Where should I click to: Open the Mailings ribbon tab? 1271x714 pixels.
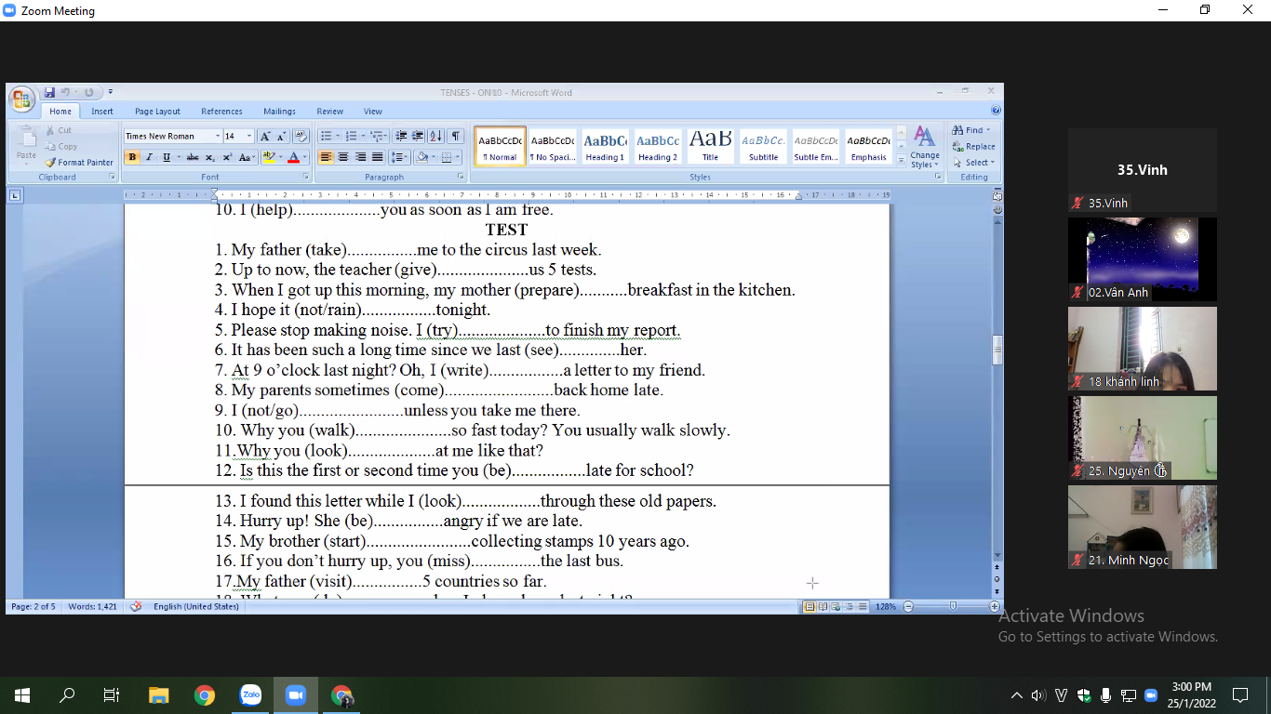(x=279, y=111)
